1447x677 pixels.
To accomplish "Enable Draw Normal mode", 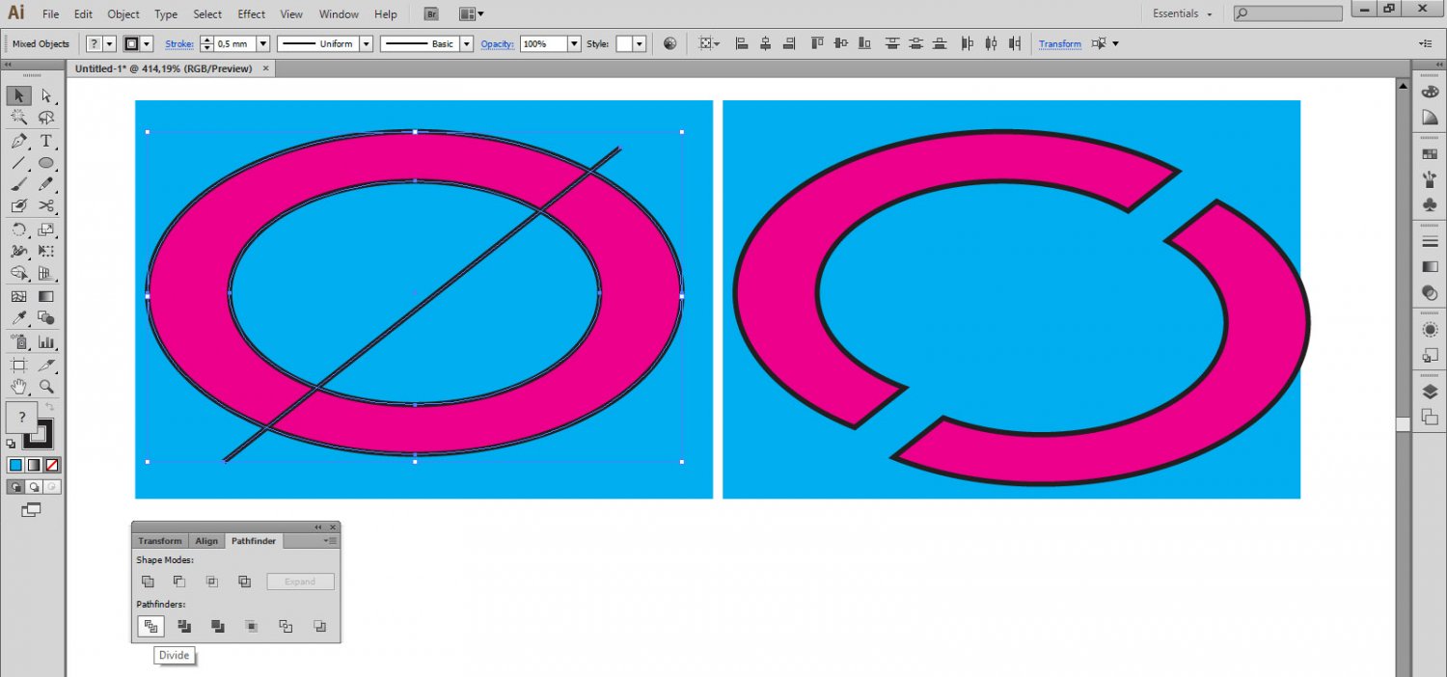I will pos(15,487).
